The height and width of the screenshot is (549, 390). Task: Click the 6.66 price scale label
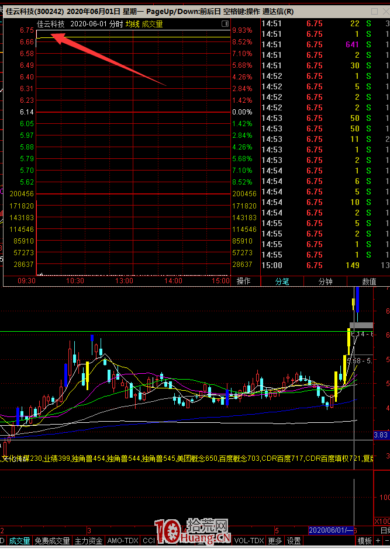pos(27,42)
